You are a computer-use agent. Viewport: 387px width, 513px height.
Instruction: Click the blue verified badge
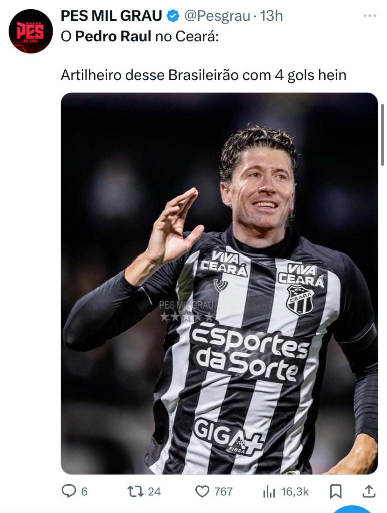click(x=173, y=16)
